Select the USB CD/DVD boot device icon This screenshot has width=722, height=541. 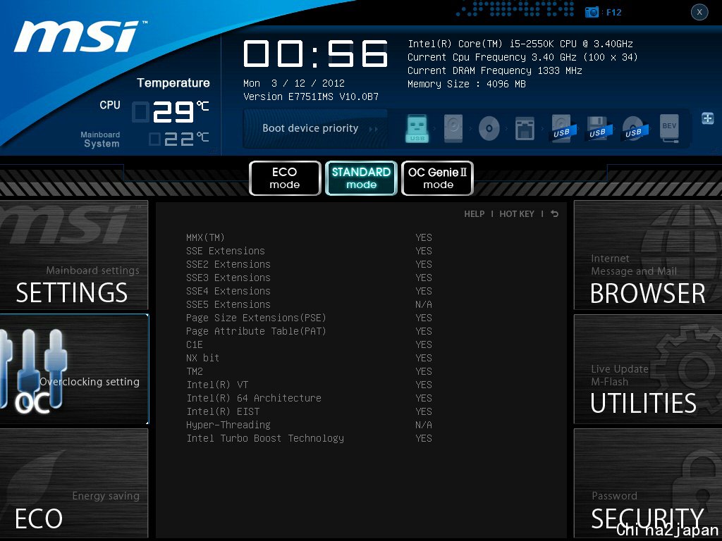[634, 129]
